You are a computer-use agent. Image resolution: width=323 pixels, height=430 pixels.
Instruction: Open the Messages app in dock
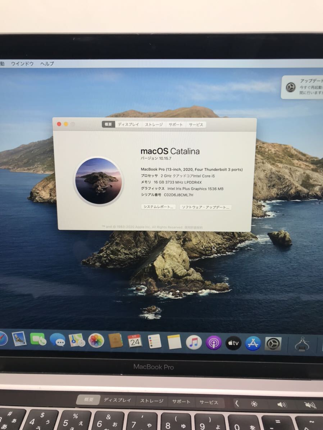click(x=58, y=340)
